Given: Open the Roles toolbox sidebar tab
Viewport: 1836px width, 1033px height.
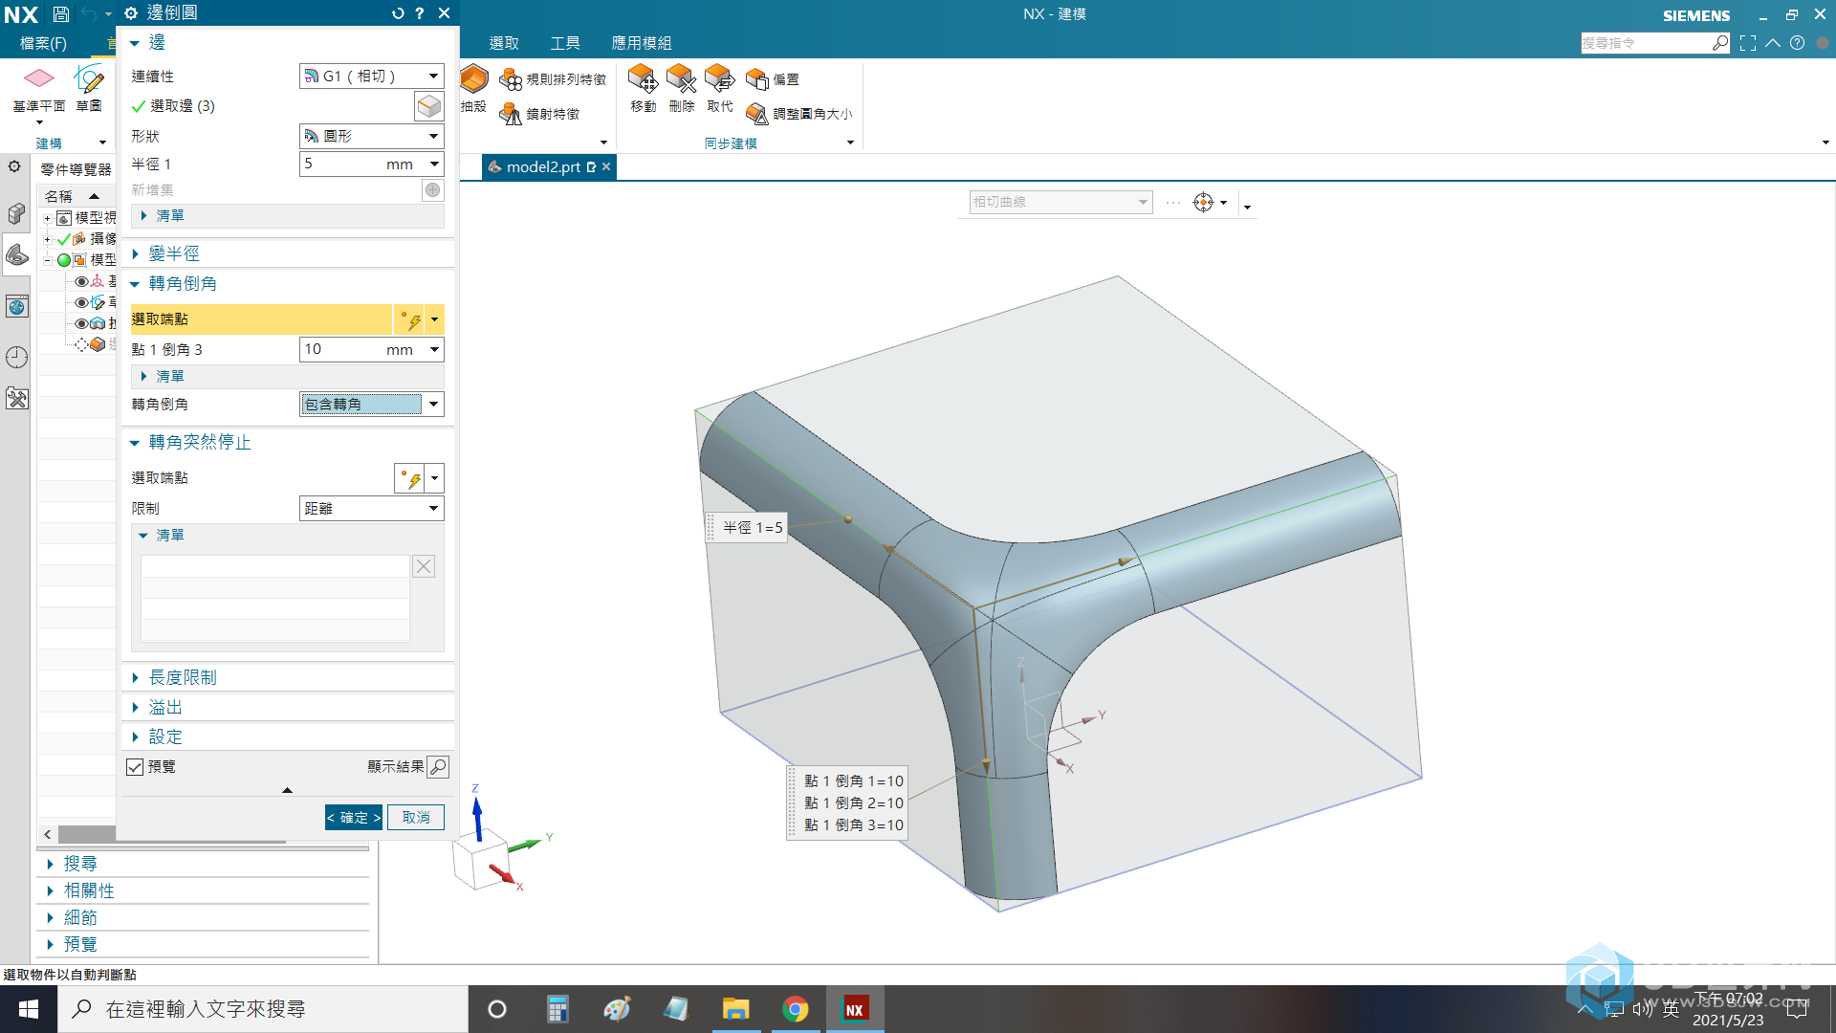Looking at the screenshot, I should pos(16,399).
